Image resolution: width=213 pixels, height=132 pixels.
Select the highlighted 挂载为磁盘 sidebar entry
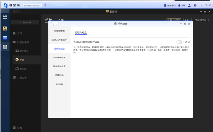tap(60, 49)
